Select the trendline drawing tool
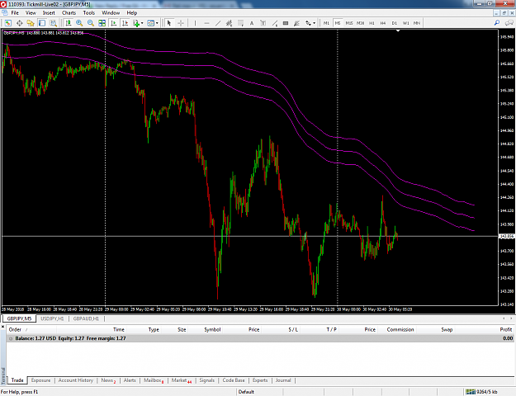 pyautogui.click(x=218, y=23)
